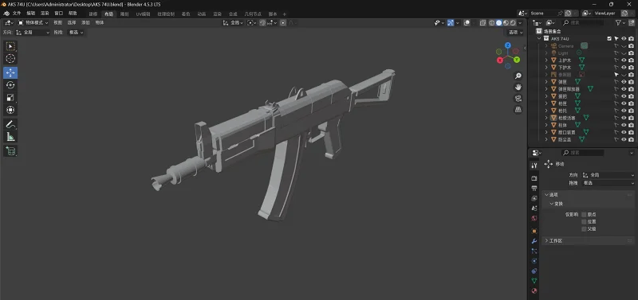This screenshot has height=300, width=638.
Task: Open the Material properties tab
Action: (534, 290)
